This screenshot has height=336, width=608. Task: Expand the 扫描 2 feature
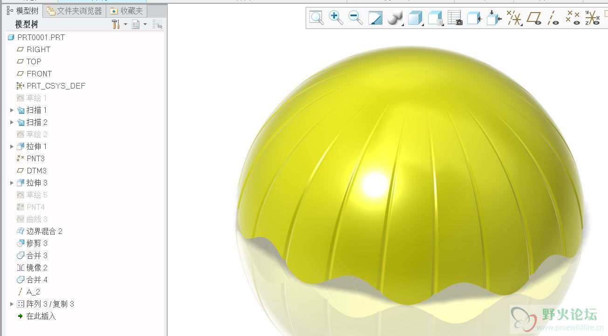[12, 122]
